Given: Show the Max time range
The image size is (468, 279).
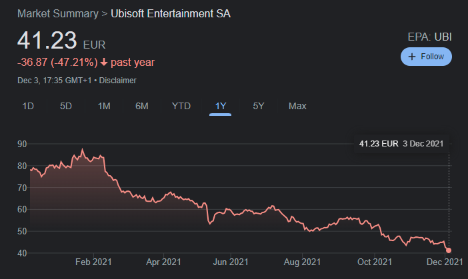Looking at the screenshot, I should [x=297, y=106].
